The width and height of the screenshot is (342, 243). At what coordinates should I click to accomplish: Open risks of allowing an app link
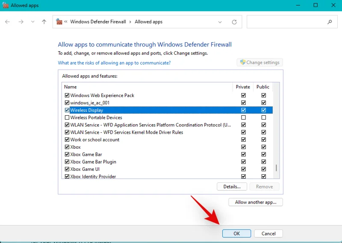(x=114, y=63)
